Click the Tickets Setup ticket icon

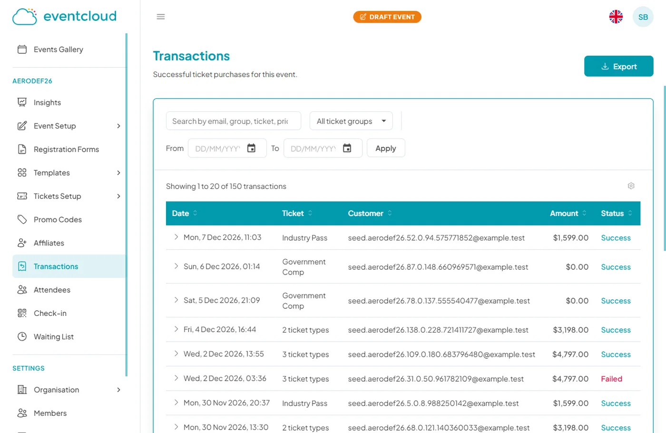tap(22, 196)
